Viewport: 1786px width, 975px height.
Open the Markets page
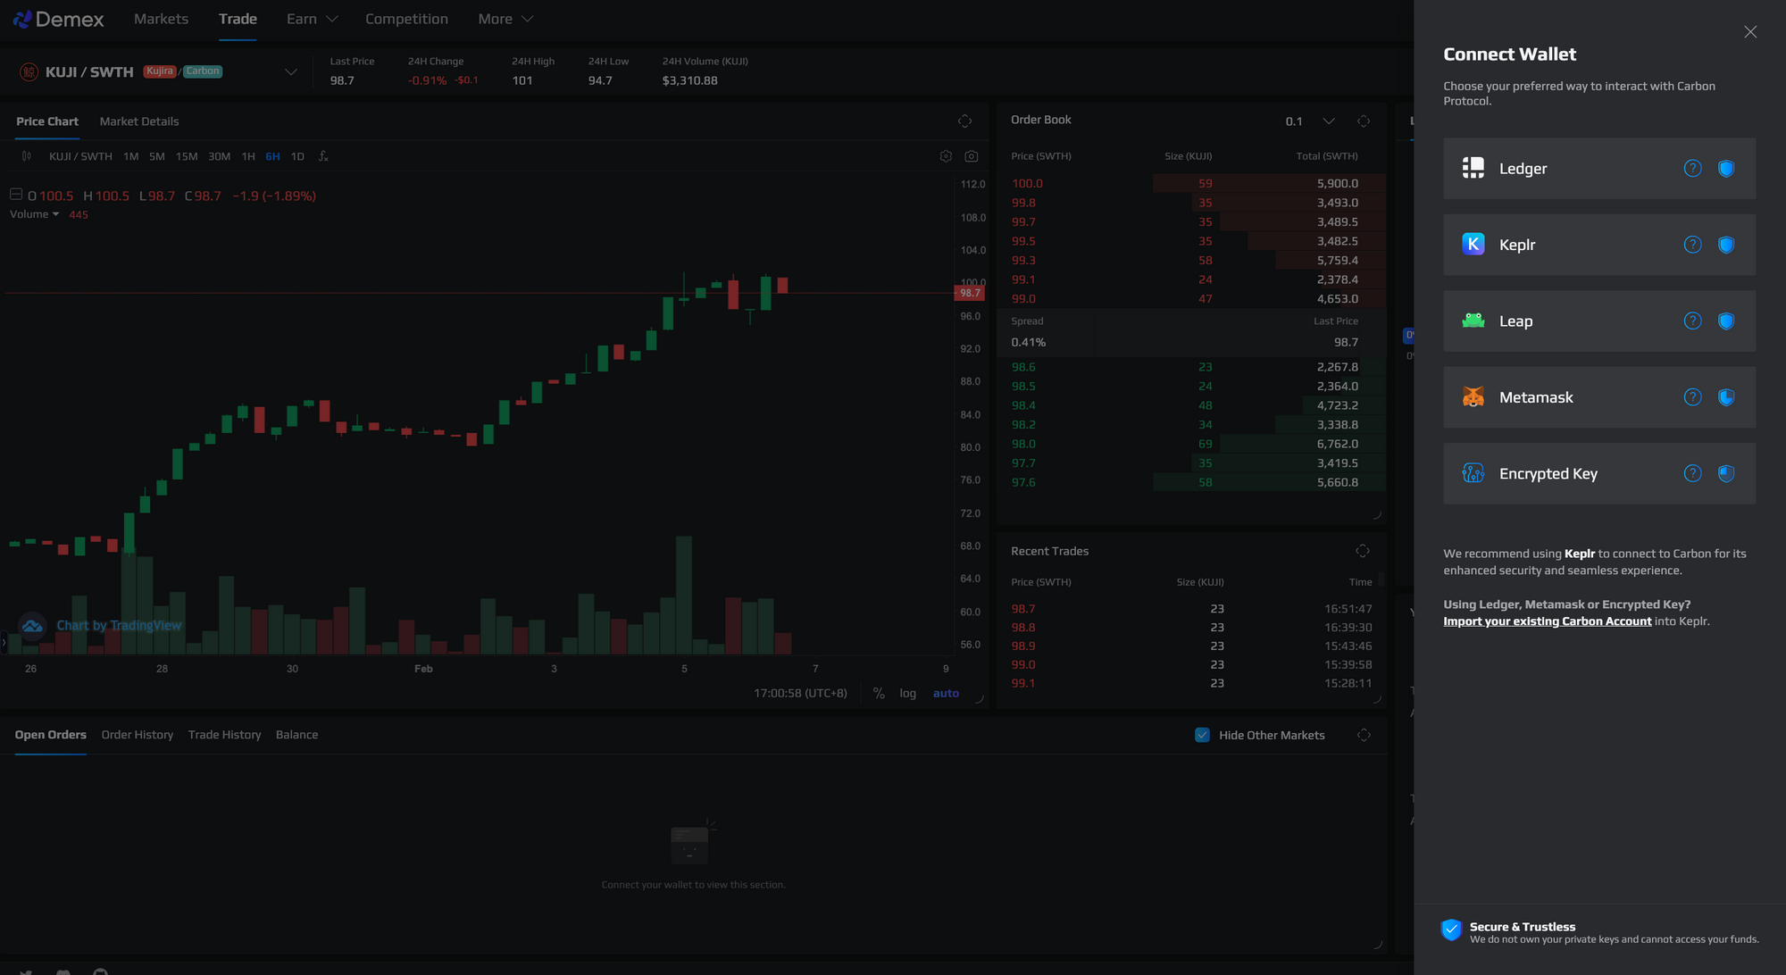tap(161, 19)
